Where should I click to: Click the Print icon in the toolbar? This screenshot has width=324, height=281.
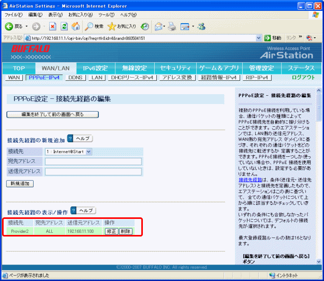coord(171,26)
